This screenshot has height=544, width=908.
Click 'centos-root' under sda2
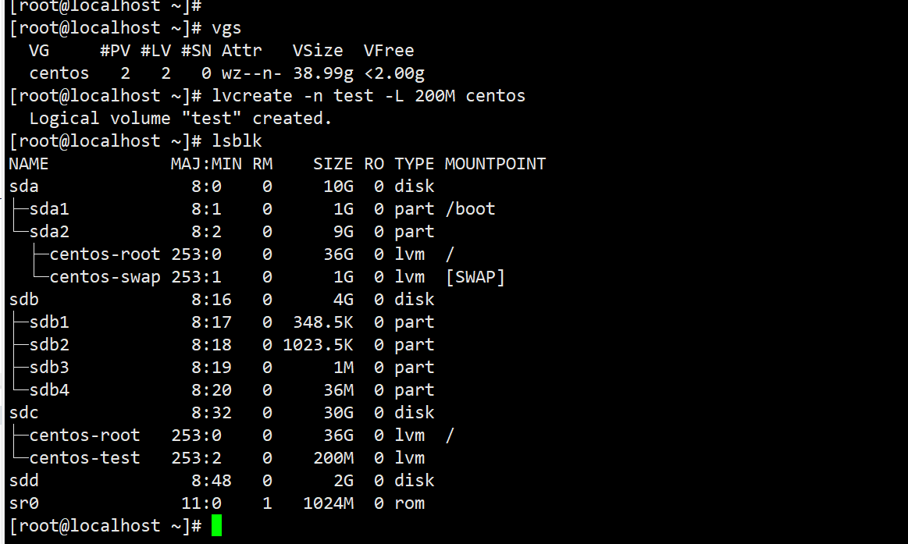pyautogui.click(x=105, y=254)
